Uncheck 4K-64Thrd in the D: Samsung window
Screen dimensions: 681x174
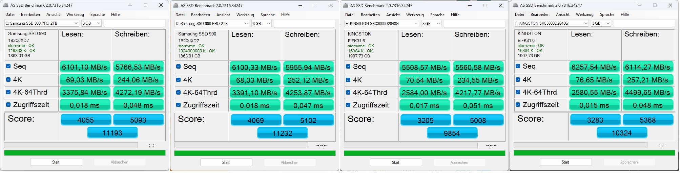[179, 93]
